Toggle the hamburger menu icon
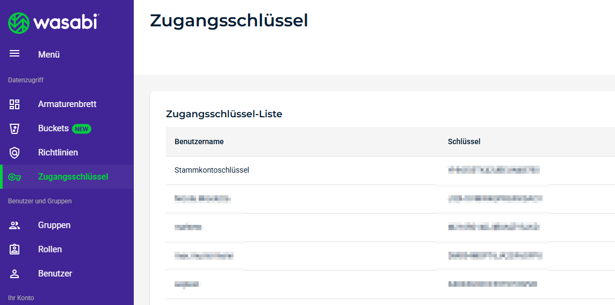The height and width of the screenshot is (305, 615). click(15, 54)
